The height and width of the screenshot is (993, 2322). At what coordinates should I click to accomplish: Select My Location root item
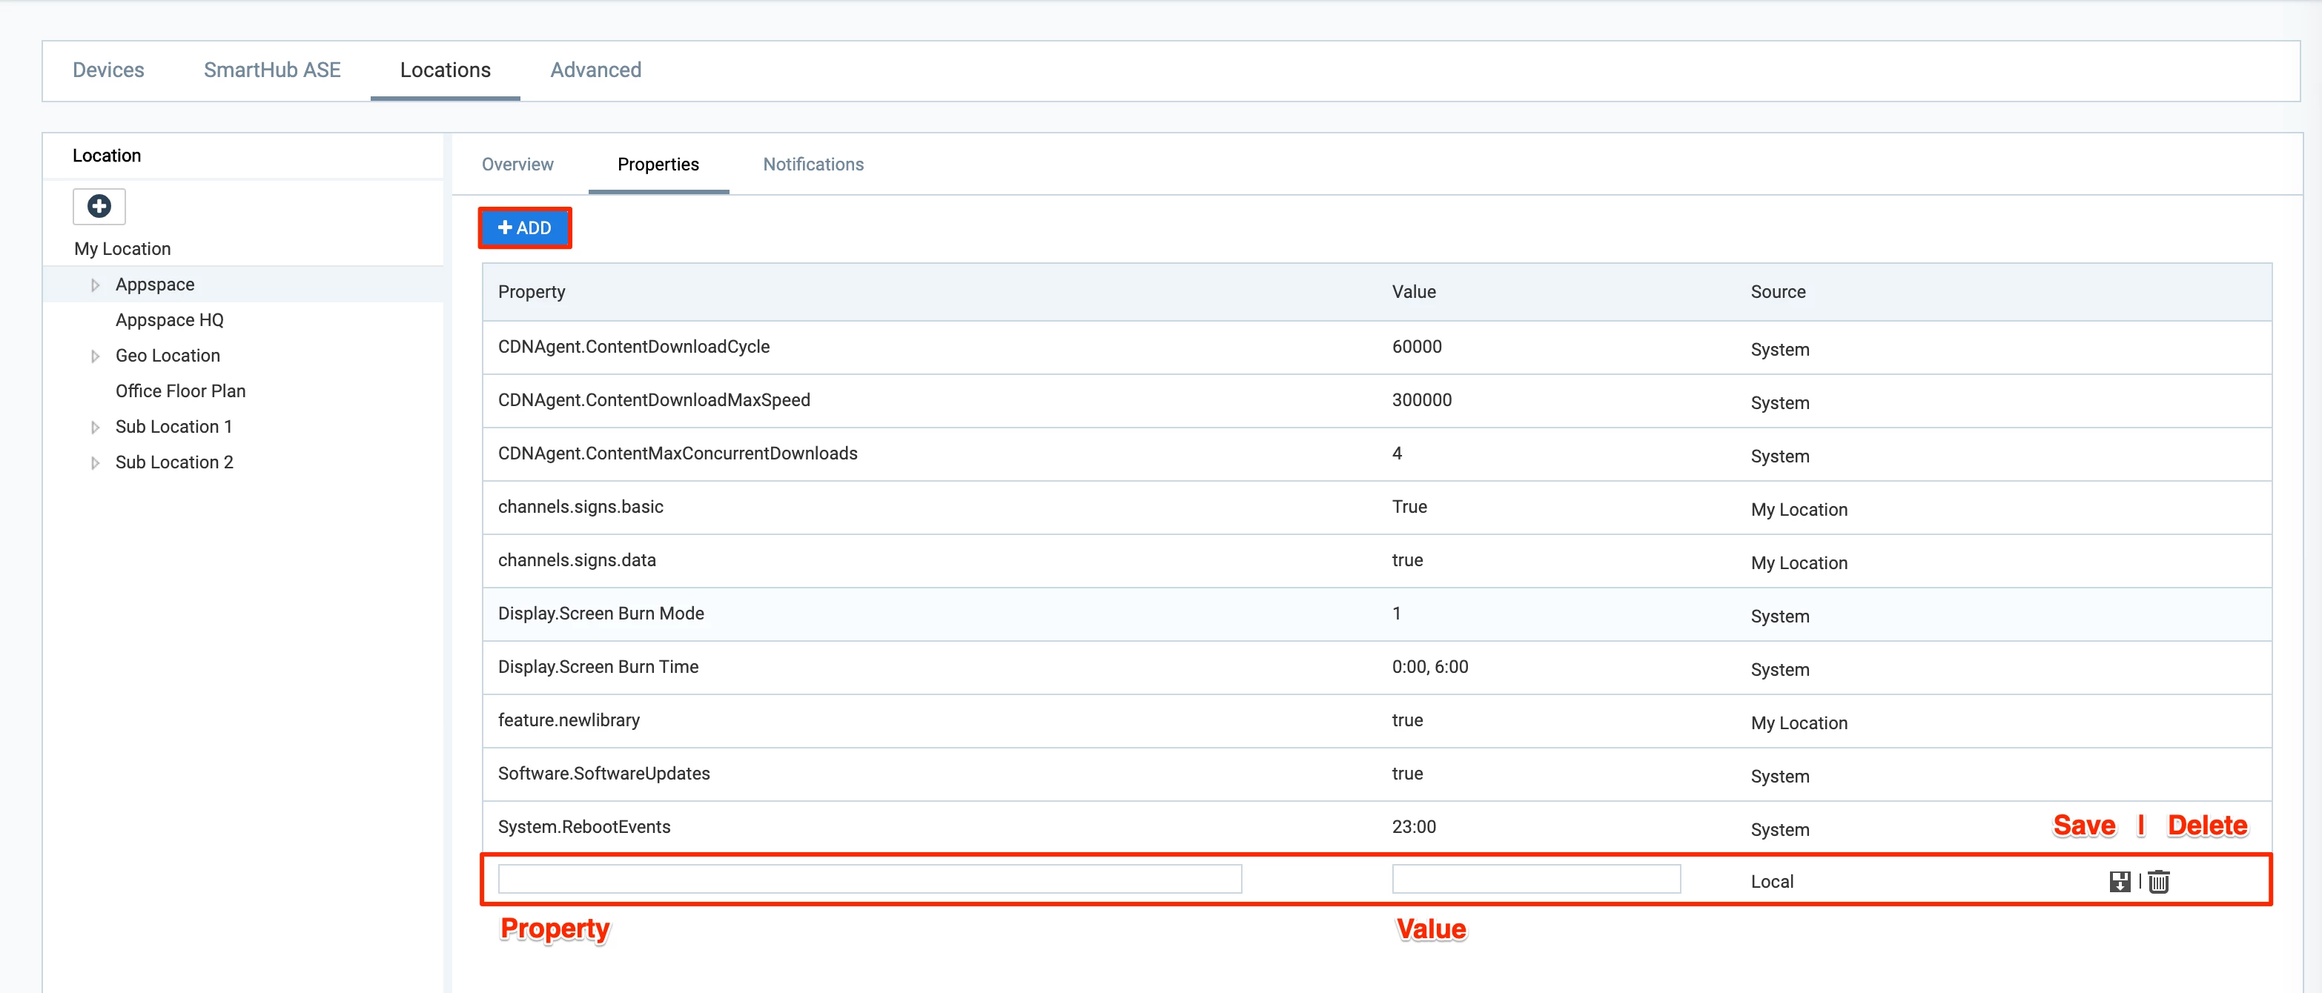pyautogui.click(x=122, y=249)
